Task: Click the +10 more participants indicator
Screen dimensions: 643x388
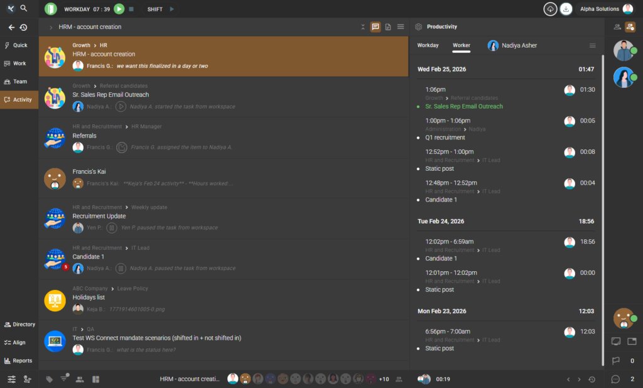Action: [x=384, y=379]
